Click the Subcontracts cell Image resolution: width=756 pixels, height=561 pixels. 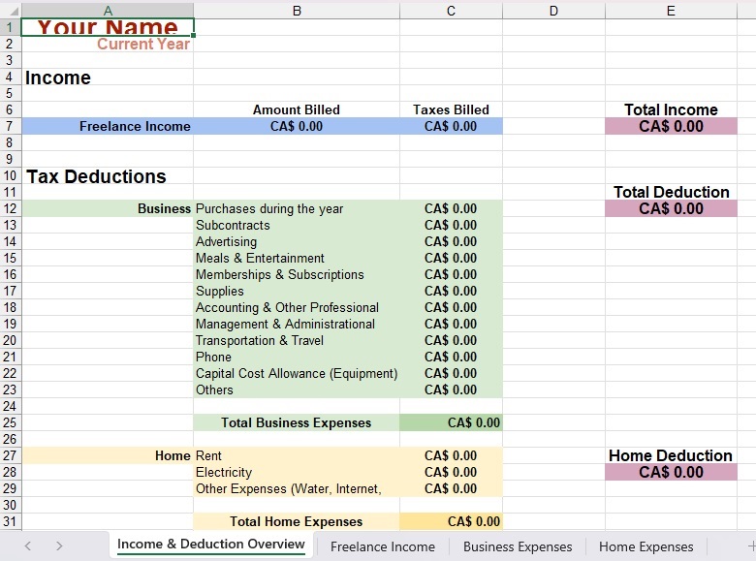click(x=297, y=225)
